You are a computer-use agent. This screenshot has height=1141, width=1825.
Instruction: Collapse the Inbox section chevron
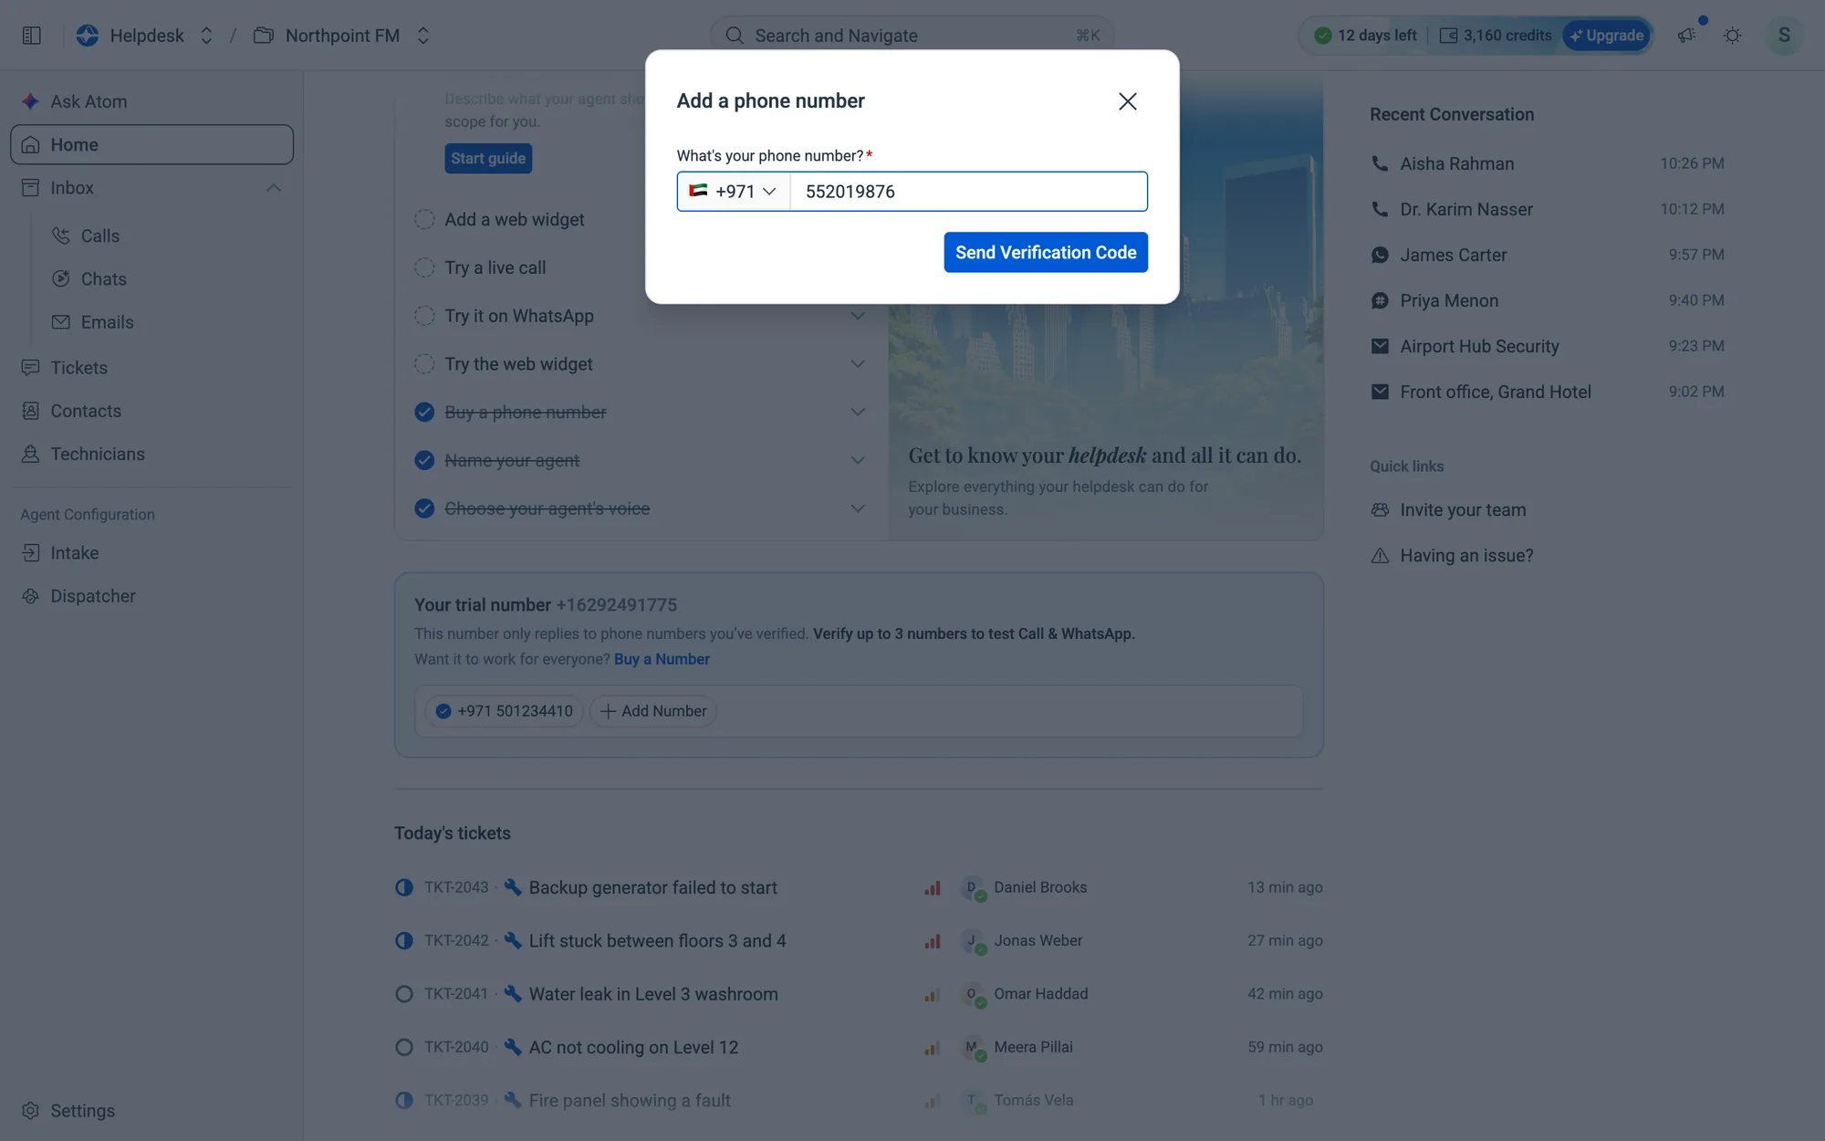[x=274, y=188]
